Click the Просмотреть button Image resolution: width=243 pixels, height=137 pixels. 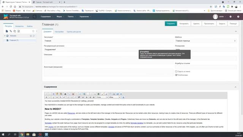[x=209, y=24]
